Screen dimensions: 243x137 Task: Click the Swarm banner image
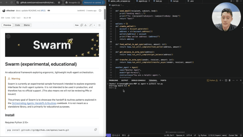[52, 45]
